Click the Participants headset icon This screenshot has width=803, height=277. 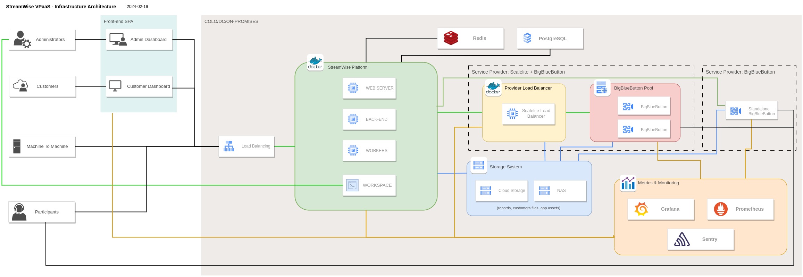pos(19,212)
